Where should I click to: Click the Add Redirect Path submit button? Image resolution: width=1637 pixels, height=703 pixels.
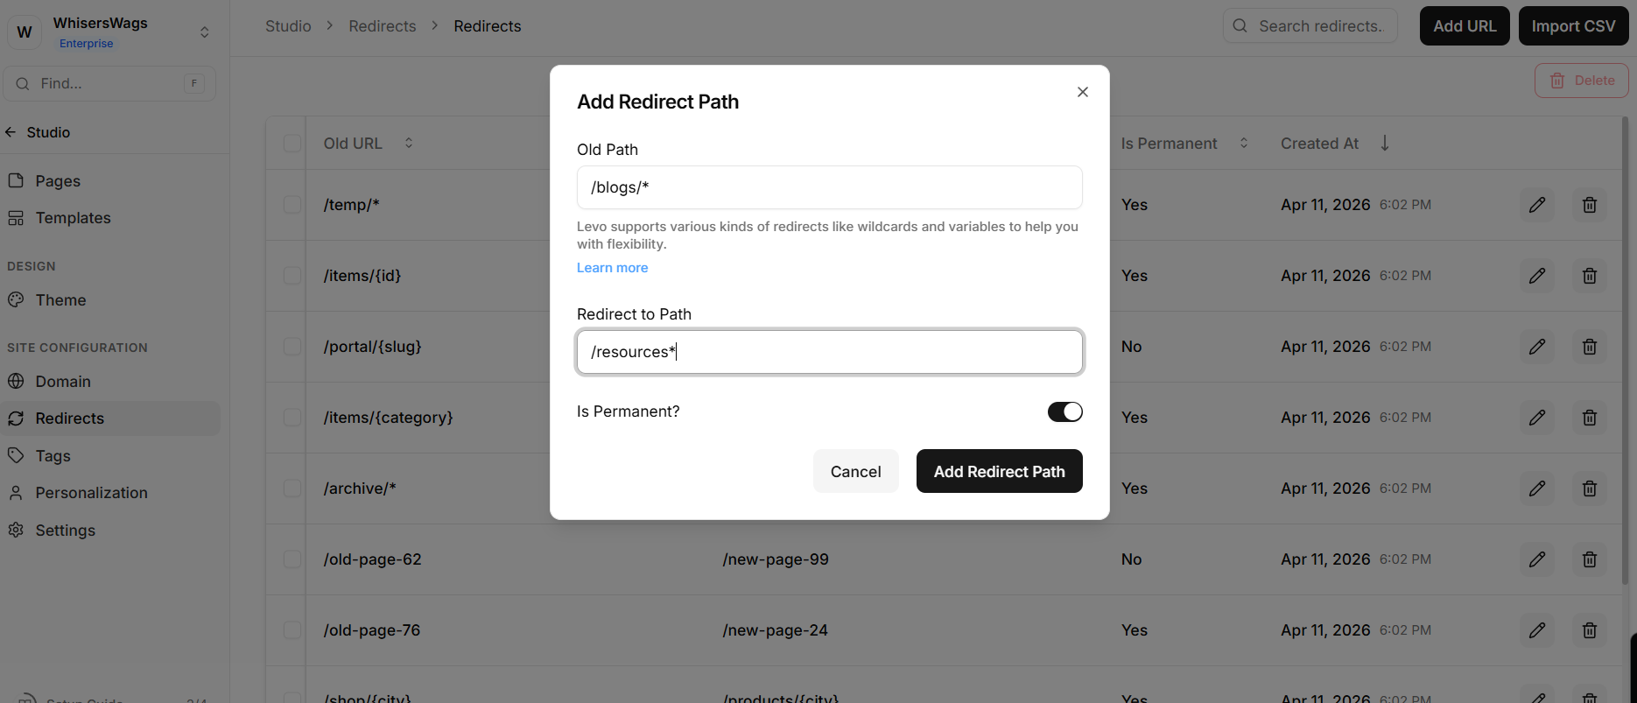999,472
